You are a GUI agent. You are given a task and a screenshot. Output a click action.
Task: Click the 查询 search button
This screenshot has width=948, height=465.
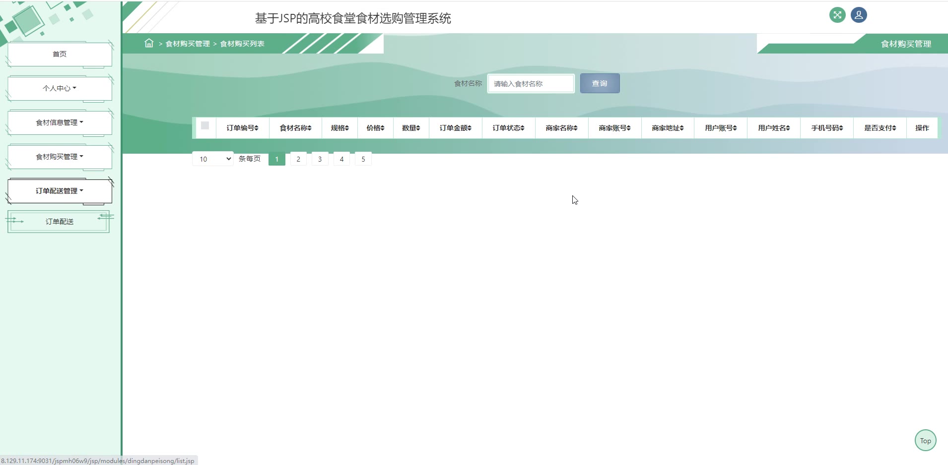pos(600,83)
